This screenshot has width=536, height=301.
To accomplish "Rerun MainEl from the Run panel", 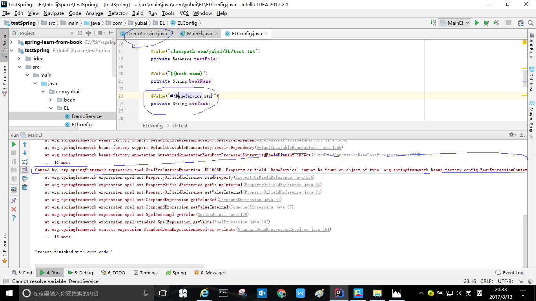I will 14,145.
